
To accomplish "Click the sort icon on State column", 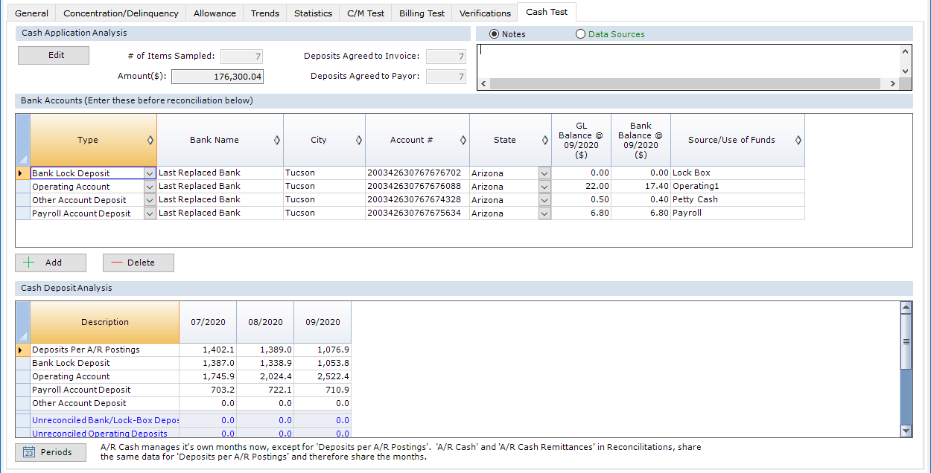I will tap(544, 140).
